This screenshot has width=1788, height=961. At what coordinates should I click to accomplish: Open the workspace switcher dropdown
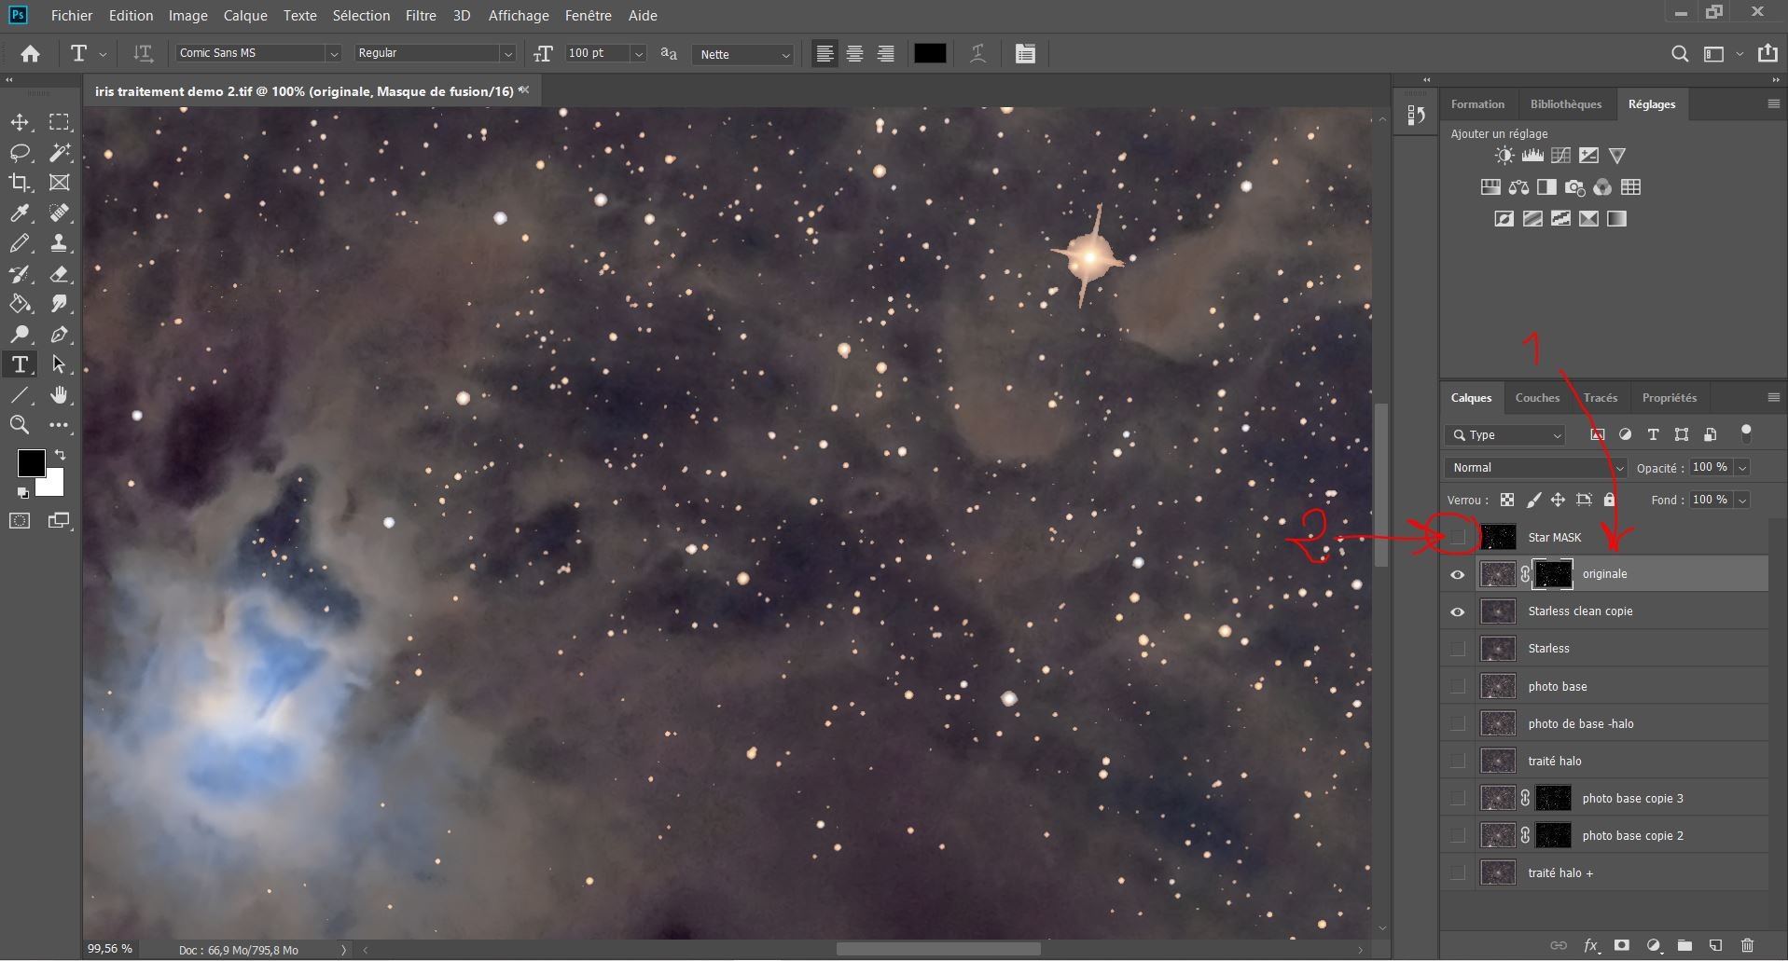pyautogui.click(x=1721, y=54)
